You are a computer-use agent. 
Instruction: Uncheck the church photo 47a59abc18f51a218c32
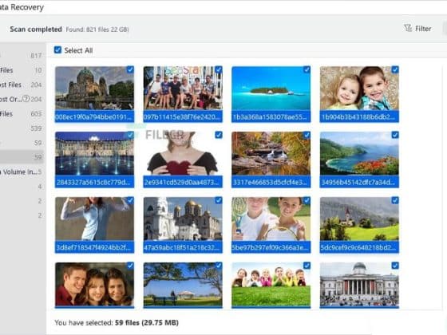[219, 200]
